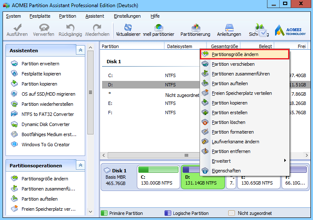
Task: Sort by Dateisystem column header
Action: [185, 46]
